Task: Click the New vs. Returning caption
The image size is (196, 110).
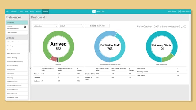Action: click(x=162, y=64)
